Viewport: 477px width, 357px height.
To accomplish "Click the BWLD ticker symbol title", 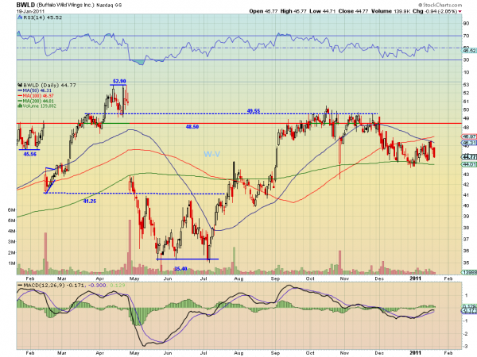I will pos(26,6).
